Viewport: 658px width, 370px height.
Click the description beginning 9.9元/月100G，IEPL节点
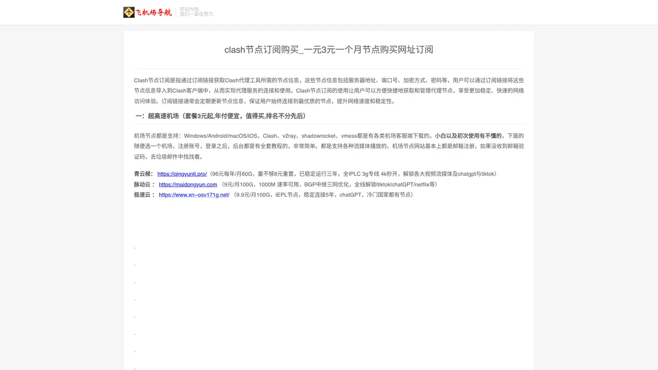click(x=324, y=195)
